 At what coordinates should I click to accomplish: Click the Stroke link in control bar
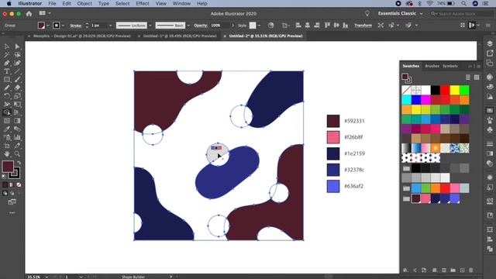coord(76,26)
